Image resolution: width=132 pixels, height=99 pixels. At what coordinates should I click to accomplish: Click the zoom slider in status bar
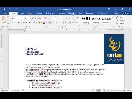point(116,90)
